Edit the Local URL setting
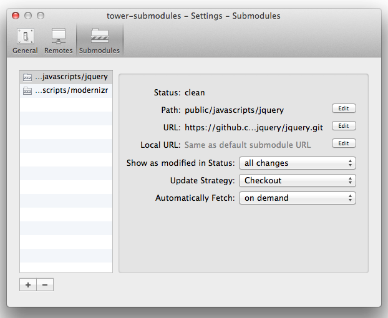This screenshot has height=318, width=388. pyautogui.click(x=343, y=143)
